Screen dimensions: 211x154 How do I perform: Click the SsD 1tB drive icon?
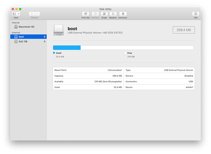16,42
